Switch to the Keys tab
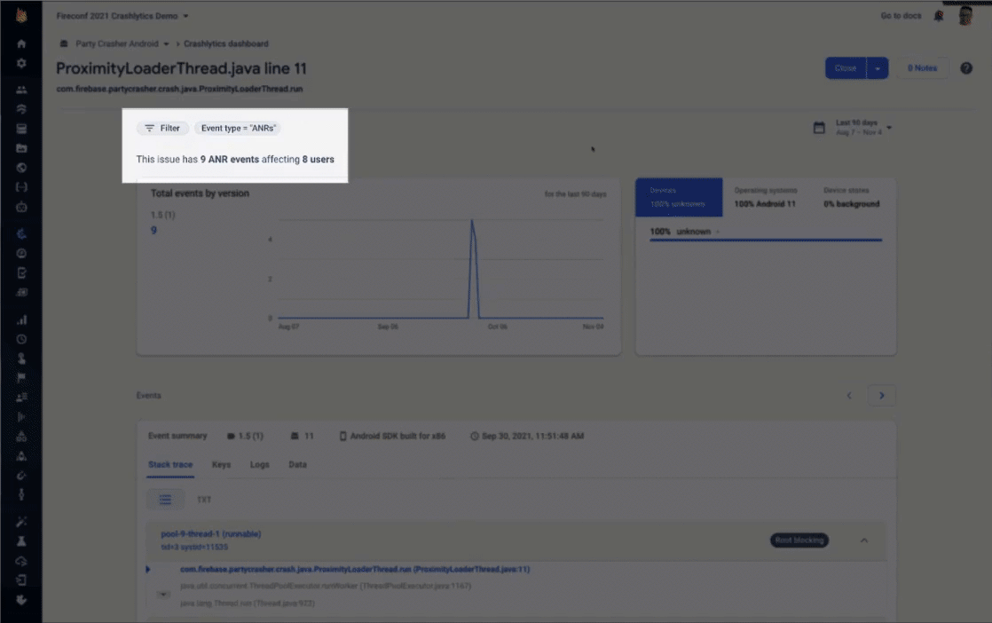992x623 pixels. point(222,464)
